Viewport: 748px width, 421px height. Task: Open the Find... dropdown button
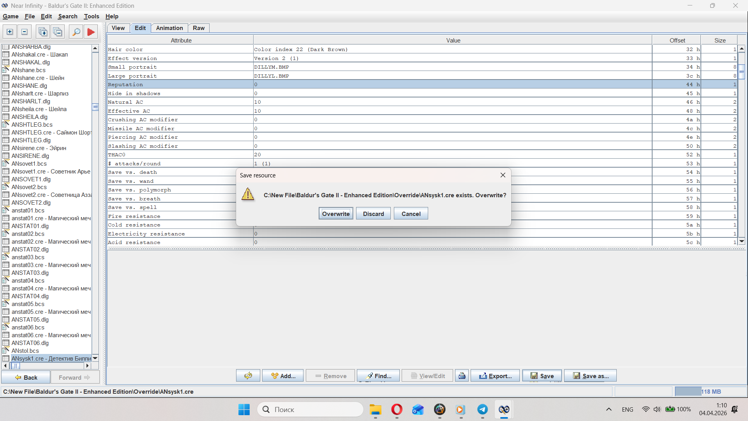379,376
